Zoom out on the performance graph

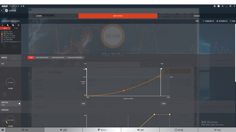tap(13, 25)
